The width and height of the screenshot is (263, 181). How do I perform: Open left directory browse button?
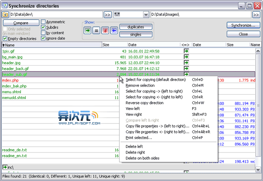click(107, 15)
